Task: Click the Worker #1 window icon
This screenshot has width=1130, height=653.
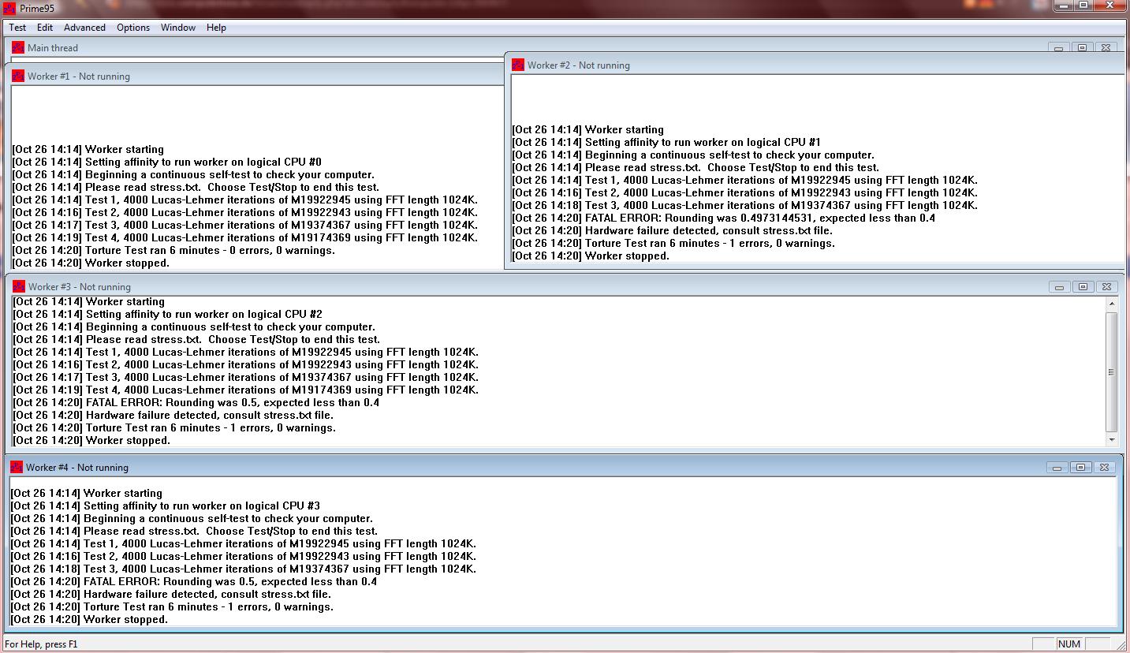Action: (18, 76)
